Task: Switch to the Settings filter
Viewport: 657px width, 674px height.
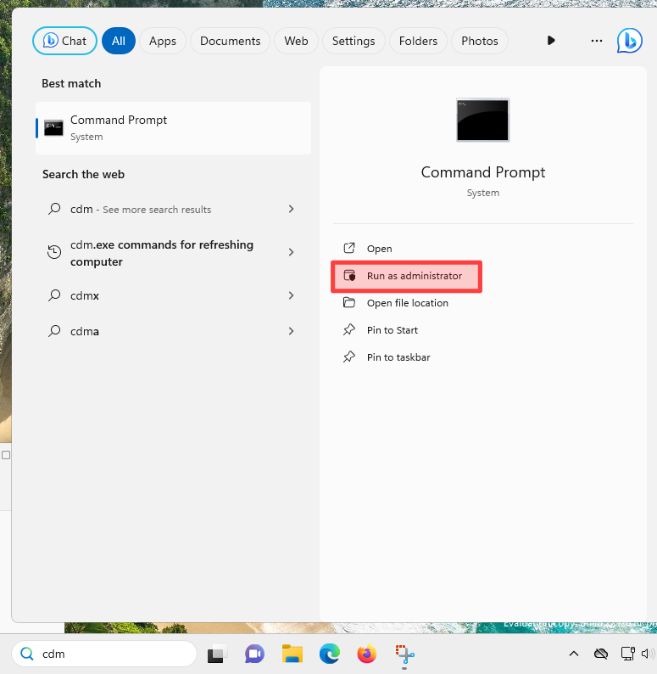Action: [354, 41]
